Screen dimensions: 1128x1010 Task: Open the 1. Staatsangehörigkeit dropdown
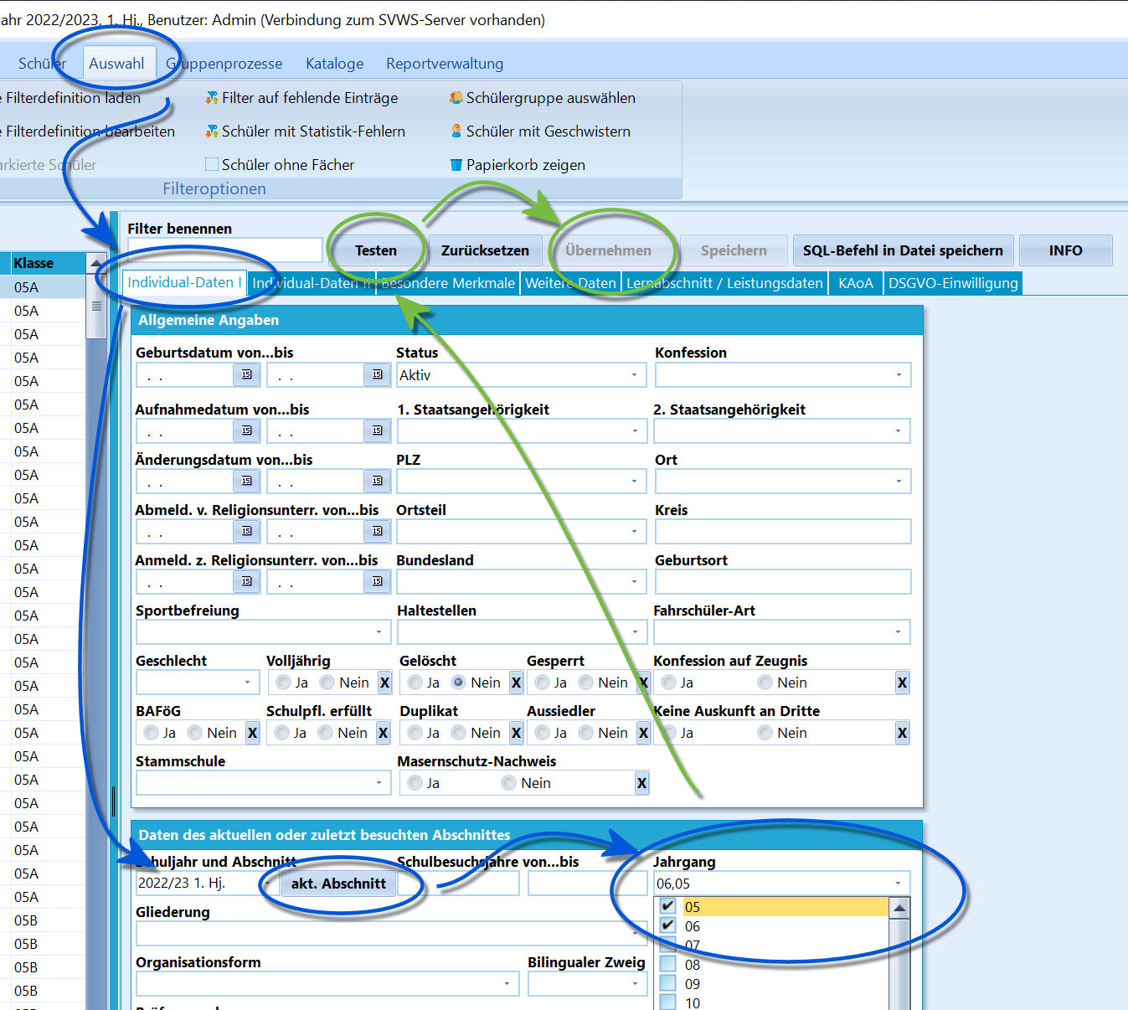(x=634, y=431)
